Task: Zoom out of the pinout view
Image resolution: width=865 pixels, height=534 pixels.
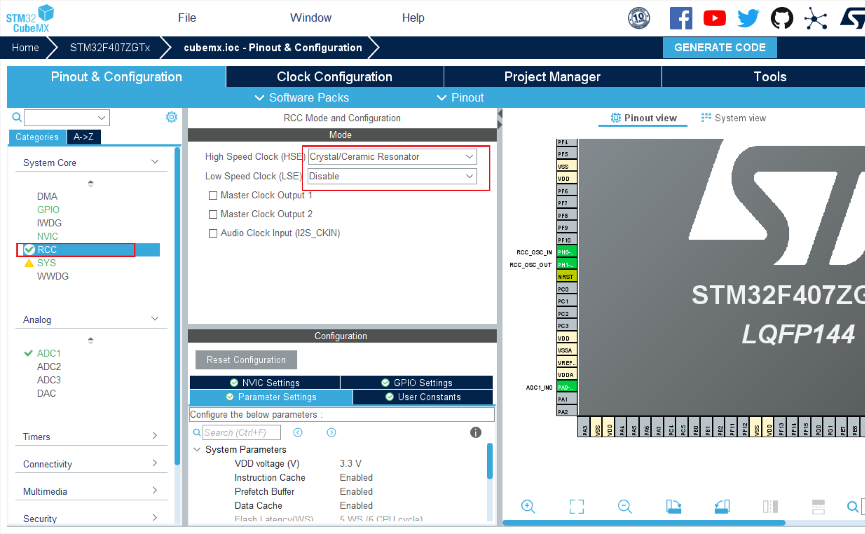Action: 624,506
